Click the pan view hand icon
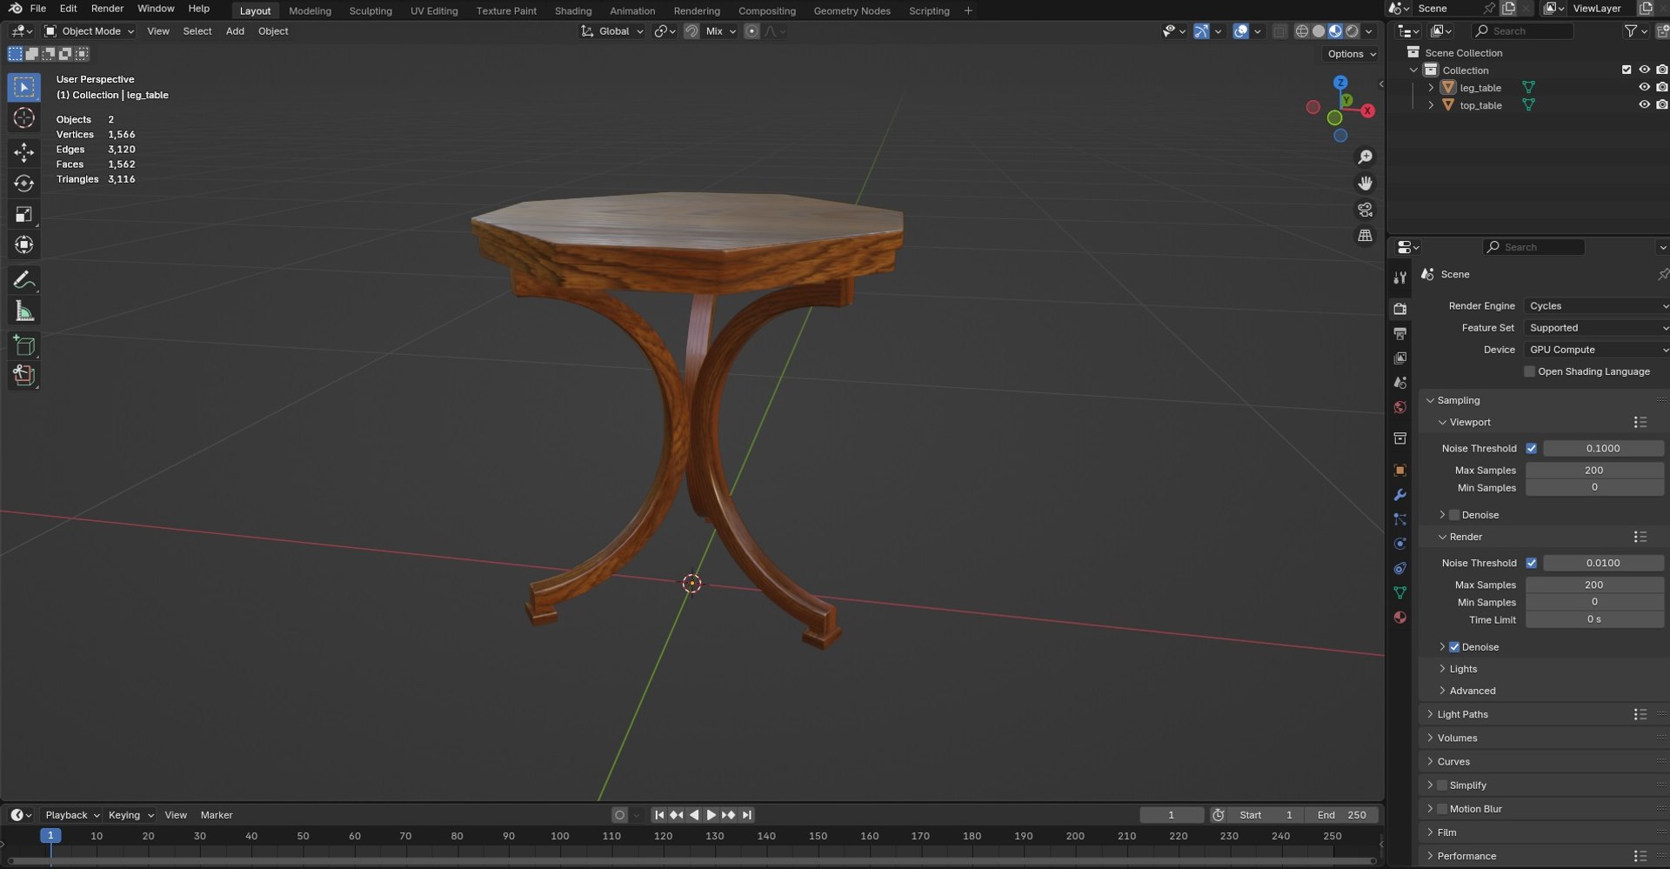The width and height of the screenshot is (1670, 869). 1366,184
